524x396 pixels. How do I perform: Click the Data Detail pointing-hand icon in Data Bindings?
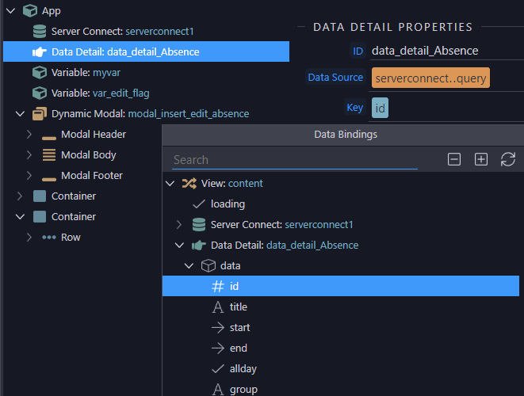pos(199,246)
